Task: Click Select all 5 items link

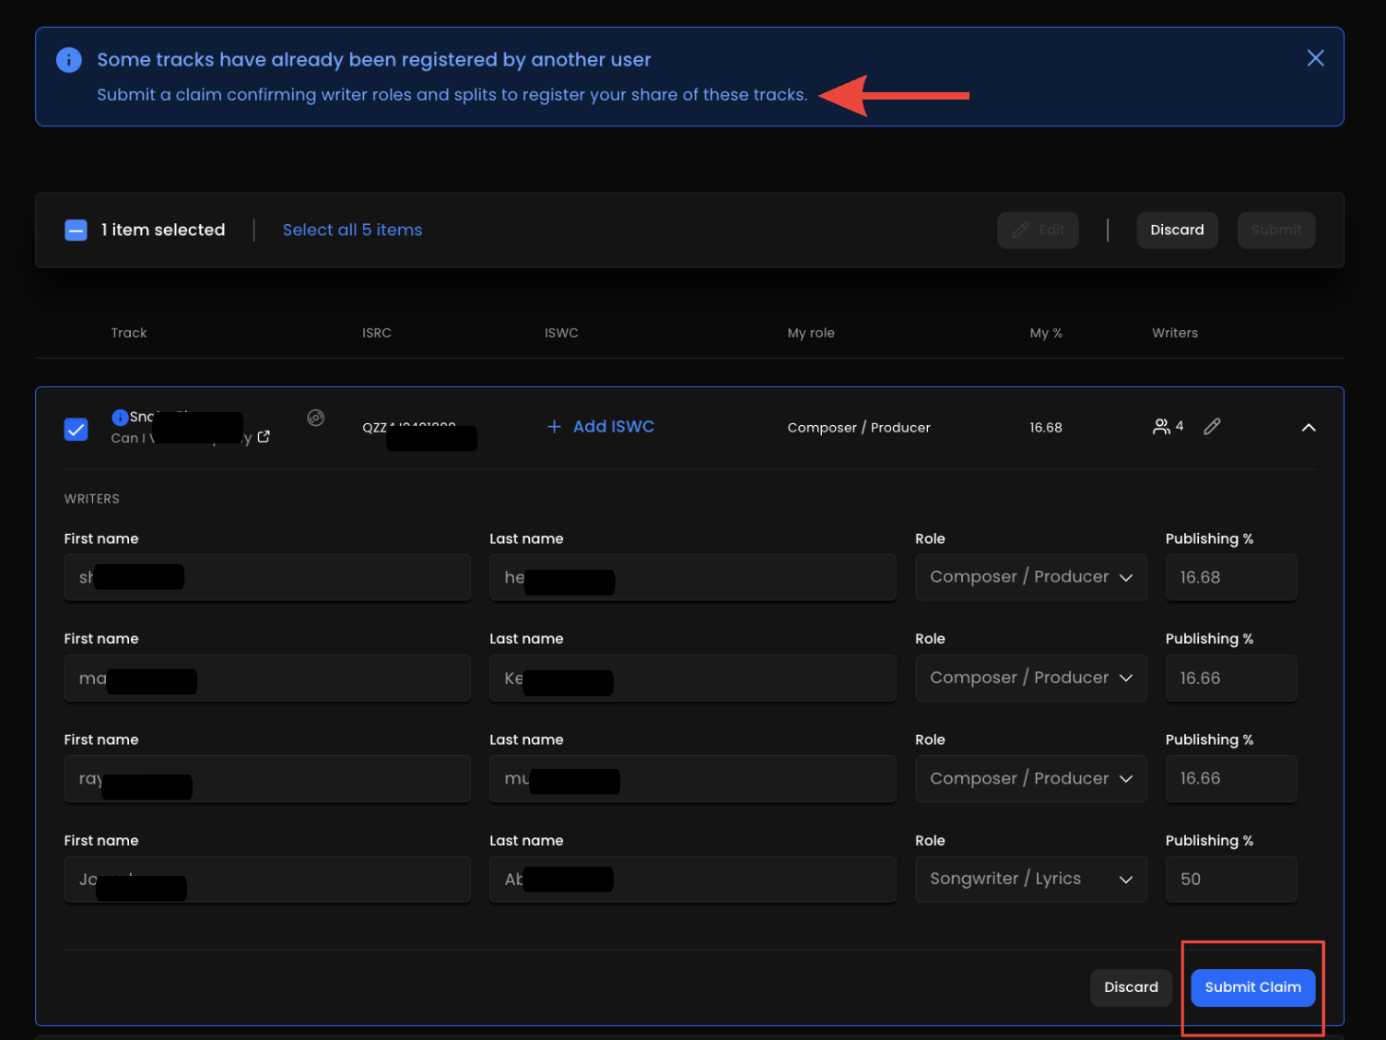Action: (352, 230)
